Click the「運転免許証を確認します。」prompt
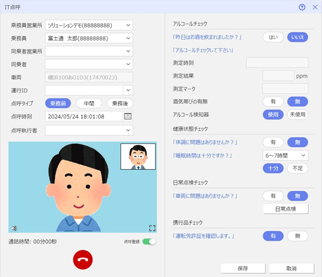The image size is (322, 277). click(204, 236)
